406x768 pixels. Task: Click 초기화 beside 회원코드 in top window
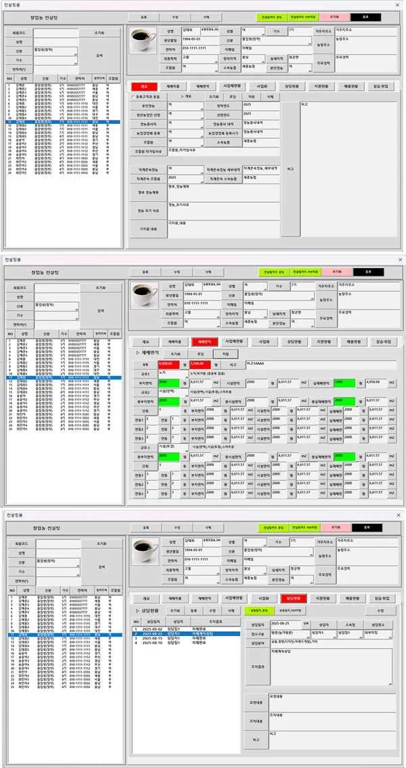click(x=99, y=33)
